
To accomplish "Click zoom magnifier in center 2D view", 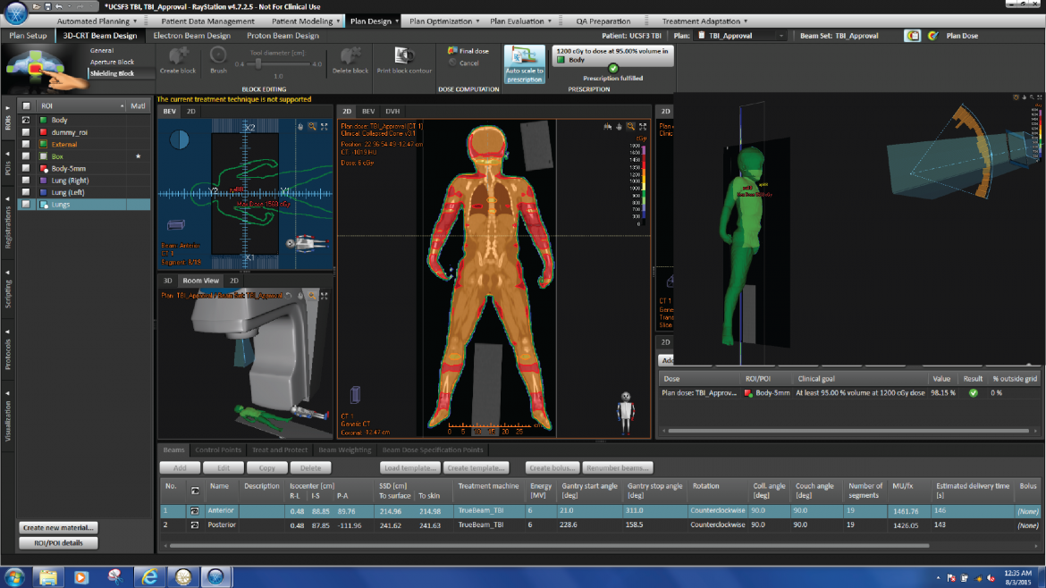I will coord(631,126).
